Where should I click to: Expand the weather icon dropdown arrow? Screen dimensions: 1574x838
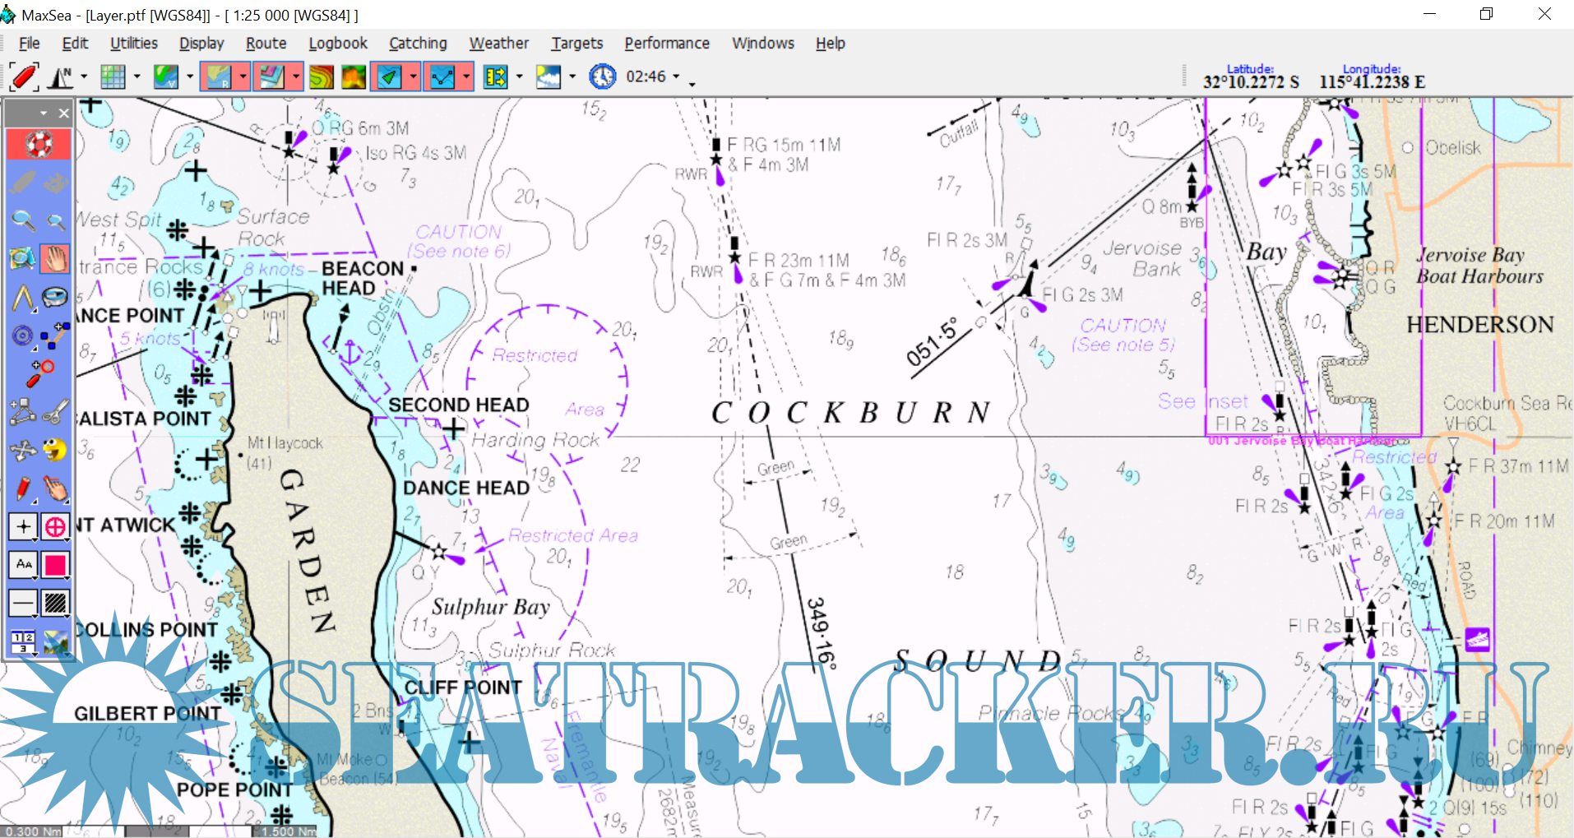572,77
